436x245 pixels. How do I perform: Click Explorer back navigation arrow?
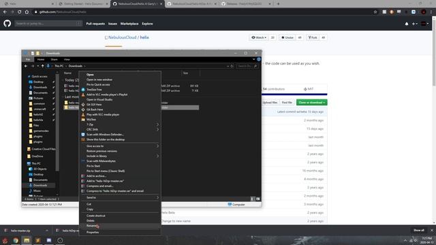[x=26, y=66]
